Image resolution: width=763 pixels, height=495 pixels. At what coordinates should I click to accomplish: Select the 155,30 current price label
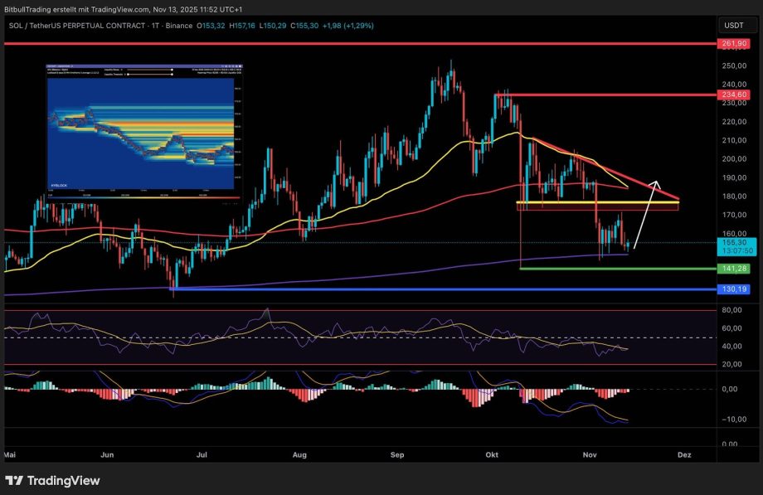[x=733, y=243]
